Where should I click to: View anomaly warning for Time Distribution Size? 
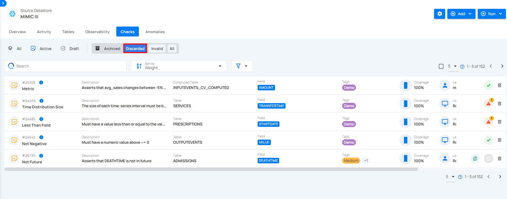pyautogui.click(x=488, y=104)
